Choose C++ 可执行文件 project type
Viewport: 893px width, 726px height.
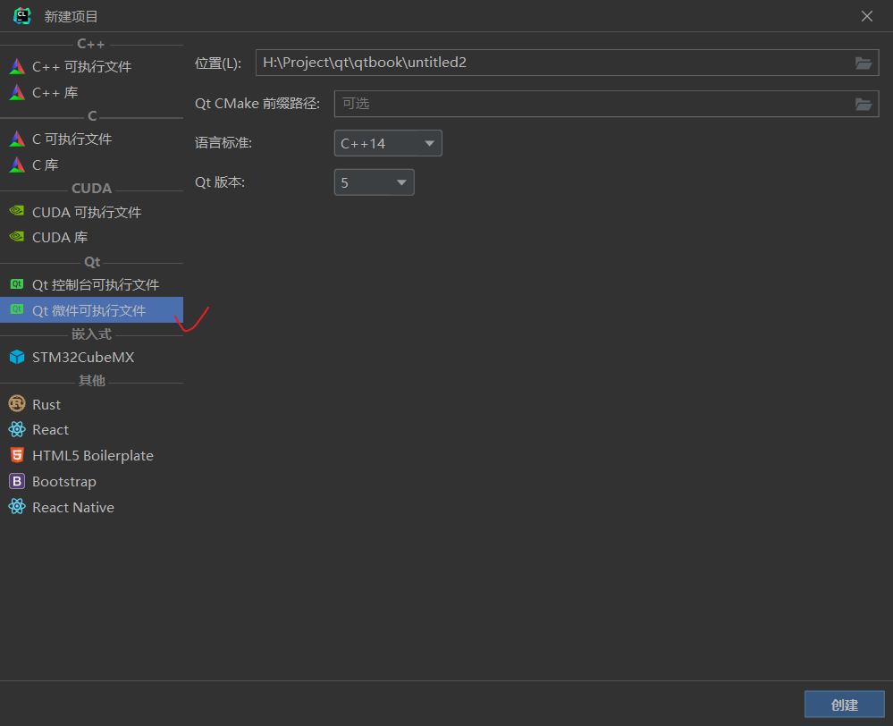(x=92, y=67)
